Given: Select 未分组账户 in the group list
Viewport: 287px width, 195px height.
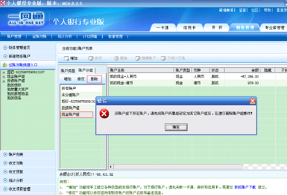Looking at the screenshot, I should pos(70,95).
